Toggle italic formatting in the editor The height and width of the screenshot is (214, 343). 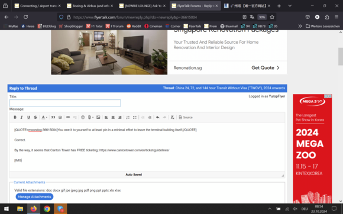(22, 118)
